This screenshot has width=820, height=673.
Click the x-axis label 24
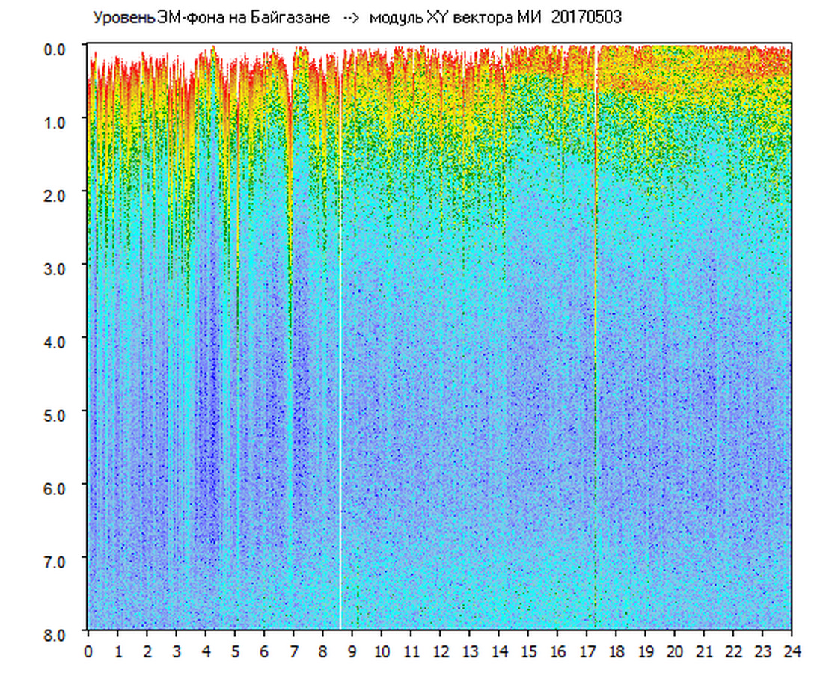[792, 651]
